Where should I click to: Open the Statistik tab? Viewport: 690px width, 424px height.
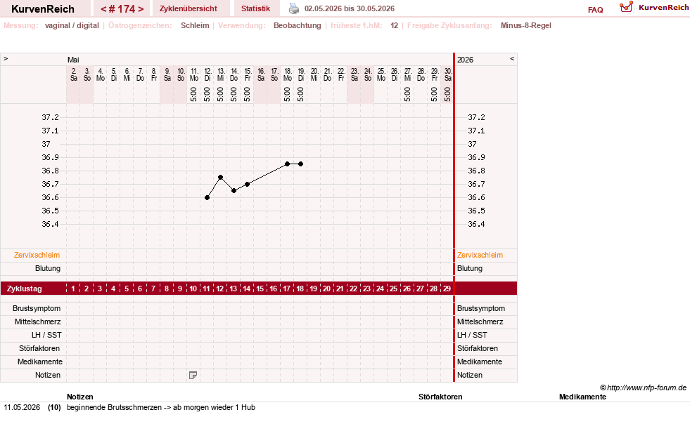(255, 9)
